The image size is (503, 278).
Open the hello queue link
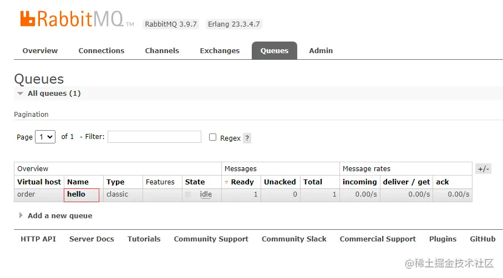coord(77,194)
